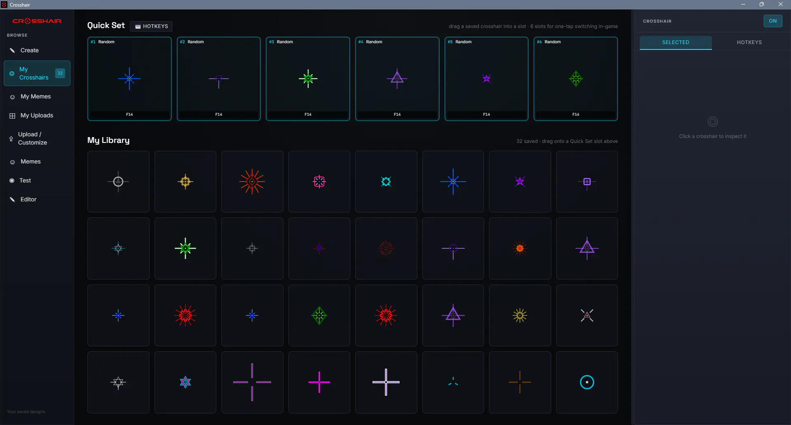Switch to the HOTKEYS tab in right panel
This screenshot has height=425, width=791.
click(749, 42)
